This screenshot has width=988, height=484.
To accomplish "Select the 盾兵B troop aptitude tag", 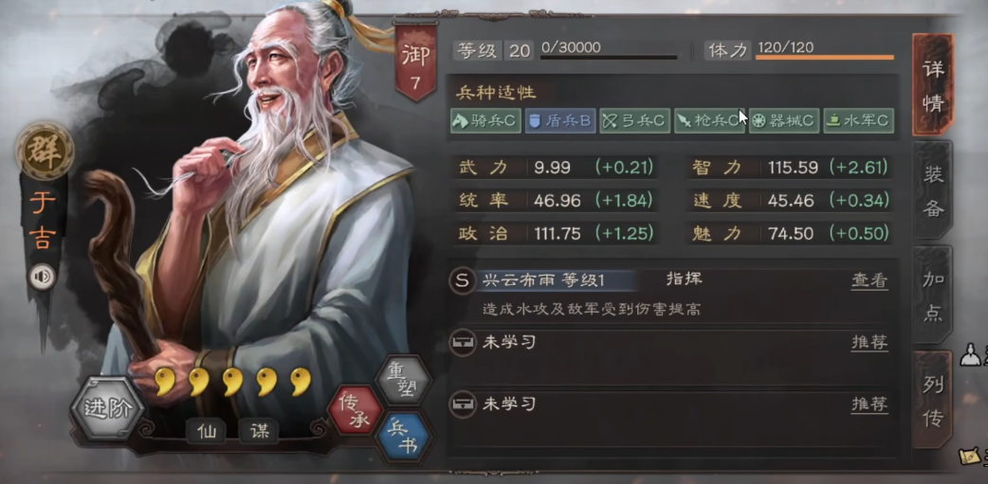I will click(560, 121).
